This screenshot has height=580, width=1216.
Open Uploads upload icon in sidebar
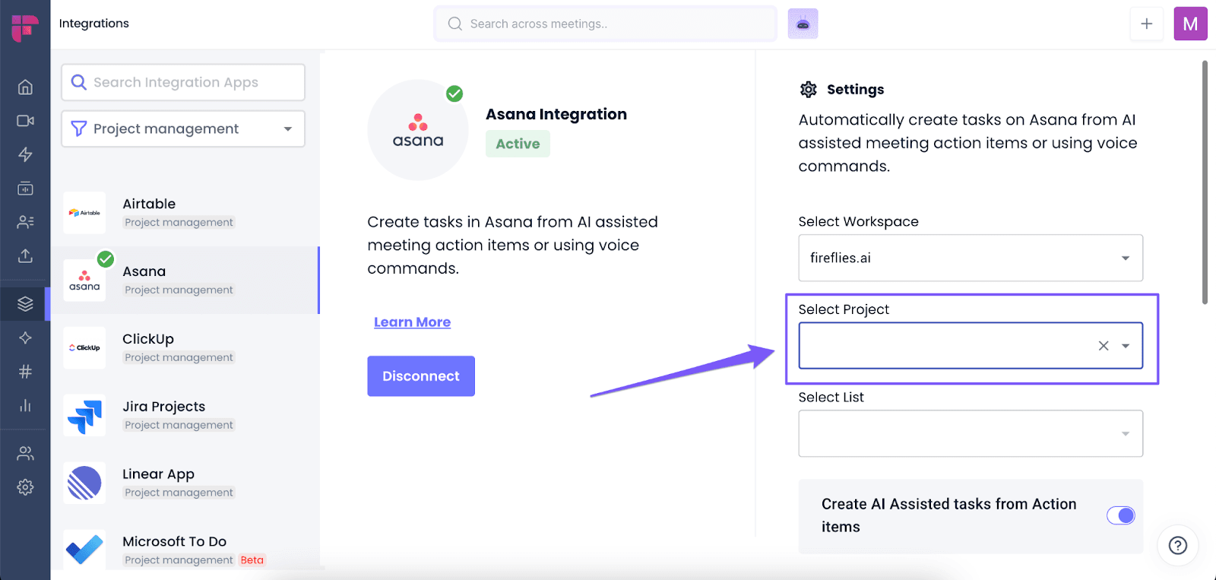click(x=25, y=255)
